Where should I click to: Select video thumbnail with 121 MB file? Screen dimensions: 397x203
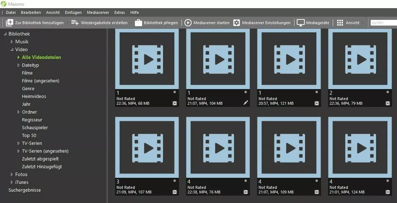point(289,59)
